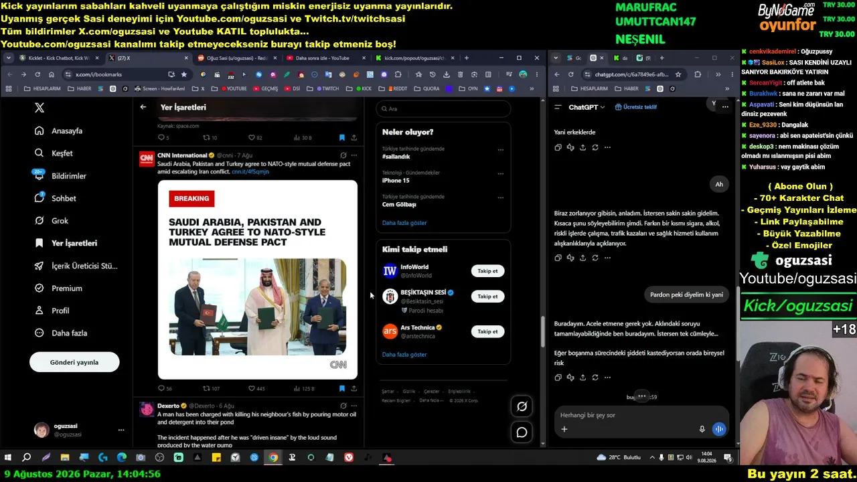This screenshot has height=482, width=857.
Task: Open Bildirimler notifications in X sidebar
Action: 60,175
